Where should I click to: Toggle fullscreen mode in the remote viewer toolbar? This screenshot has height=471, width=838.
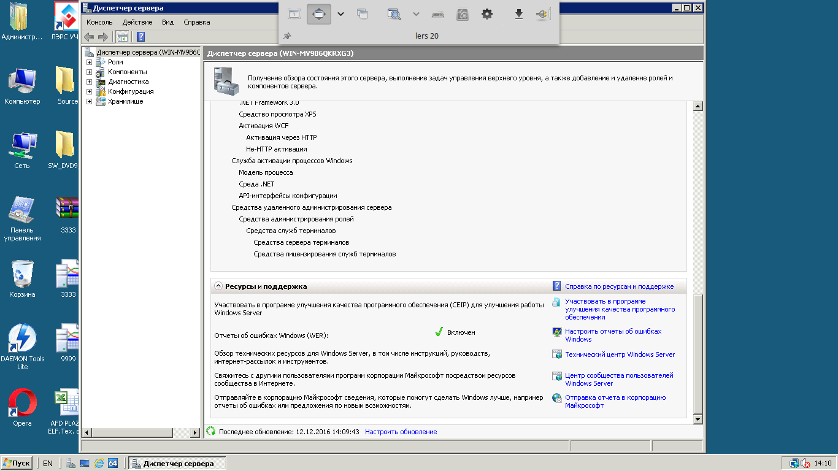tap(319, 13)
